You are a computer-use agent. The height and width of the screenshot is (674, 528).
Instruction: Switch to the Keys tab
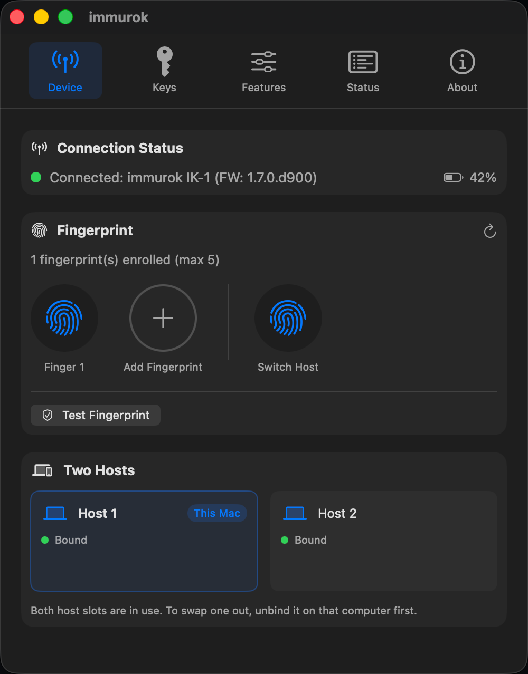point(164,71)
